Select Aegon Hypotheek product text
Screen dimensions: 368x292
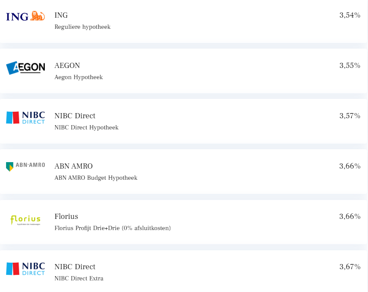point(78,77)
